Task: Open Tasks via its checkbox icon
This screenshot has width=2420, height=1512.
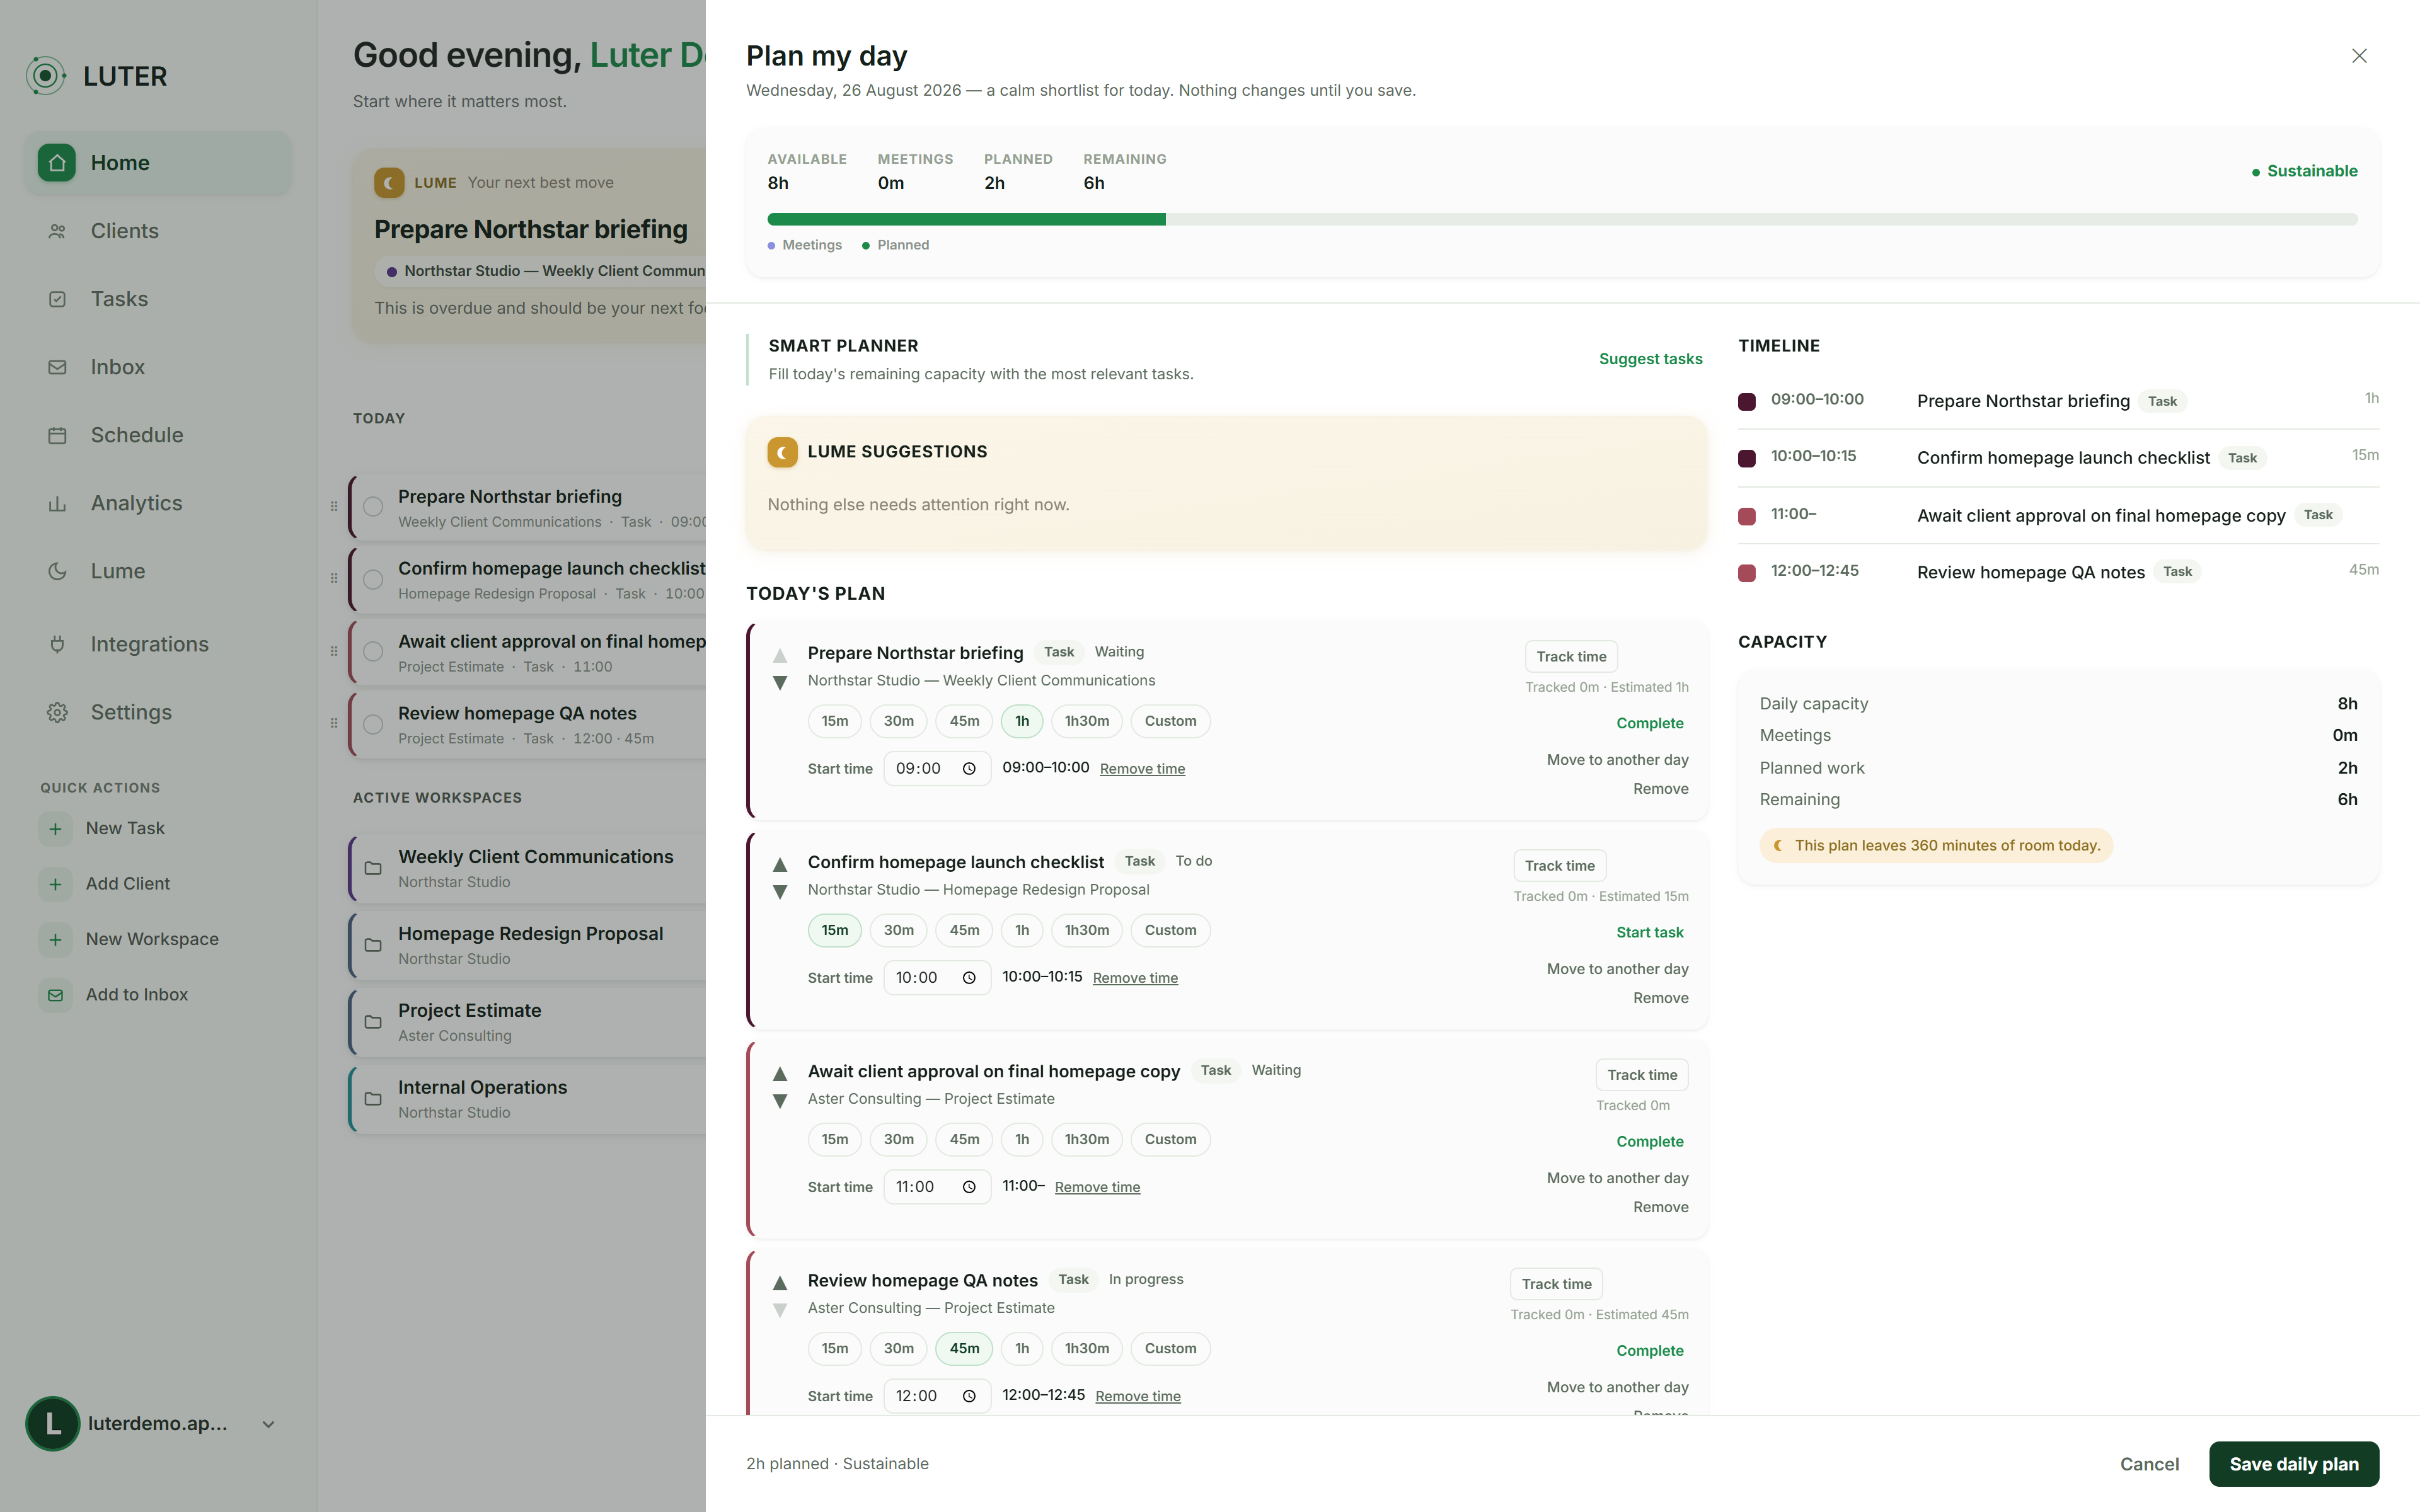Action: click(x=57, y=299)
